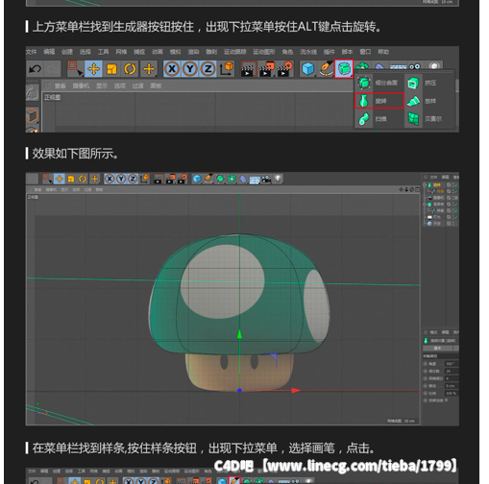Click the light bulb icon above the mushroom viewport
Viewport: 489px width, 484px height.
[x=278, y=179]
